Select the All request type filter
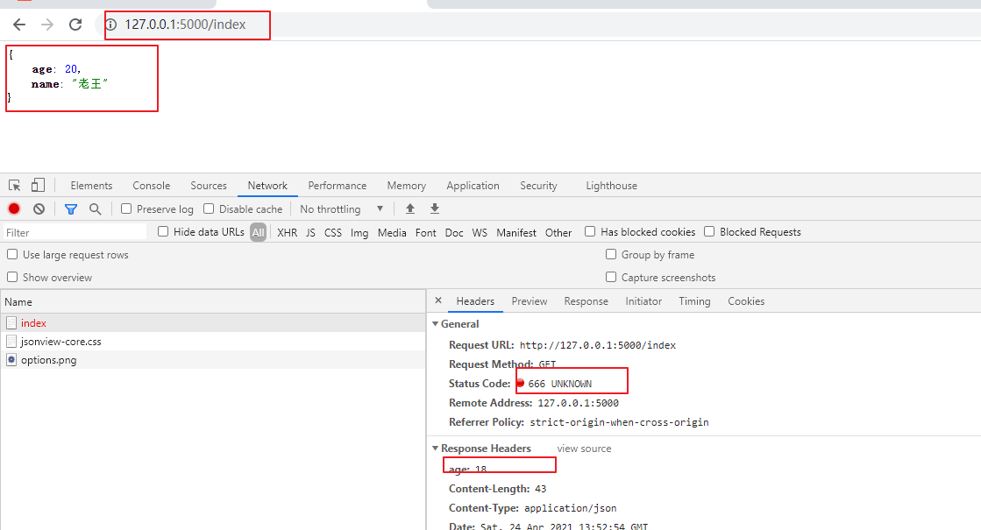Viewport: 981px width, 530px height. 259,232
